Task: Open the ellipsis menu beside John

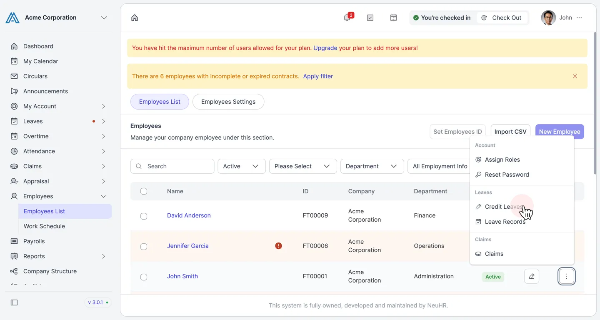Action: coord(579,17)
